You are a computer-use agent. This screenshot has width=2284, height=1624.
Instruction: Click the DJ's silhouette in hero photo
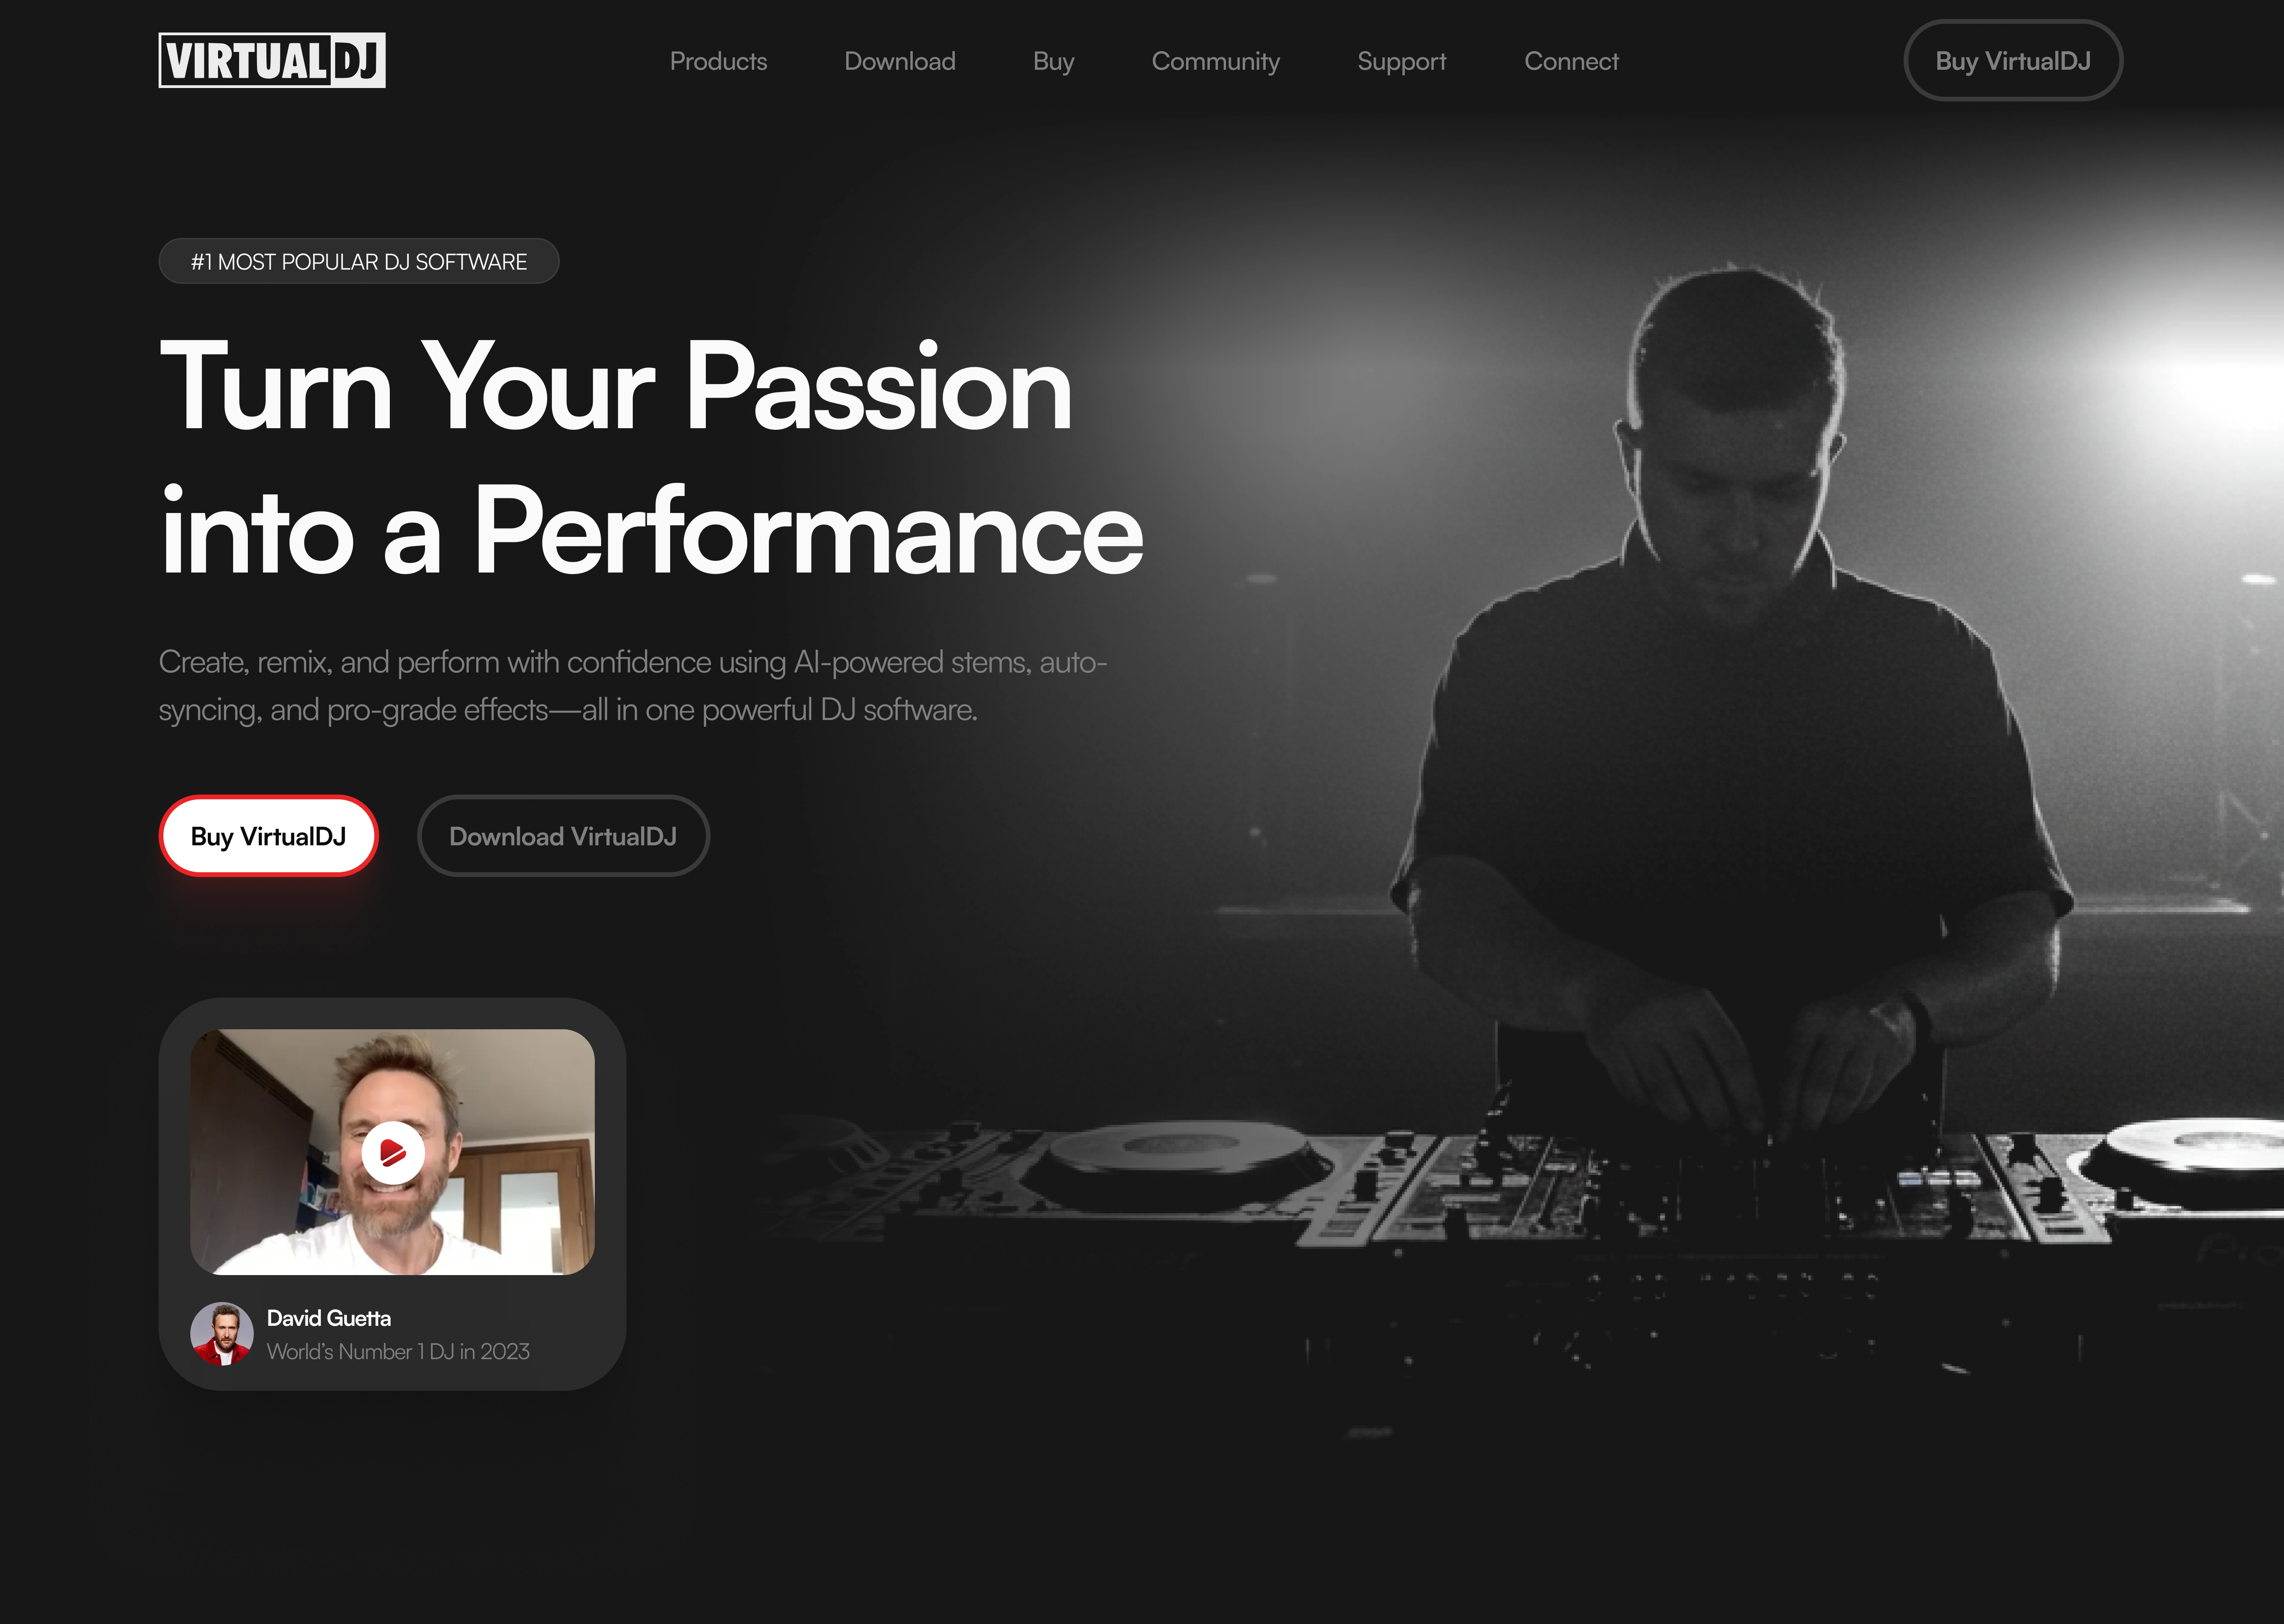coord(1730,700)
